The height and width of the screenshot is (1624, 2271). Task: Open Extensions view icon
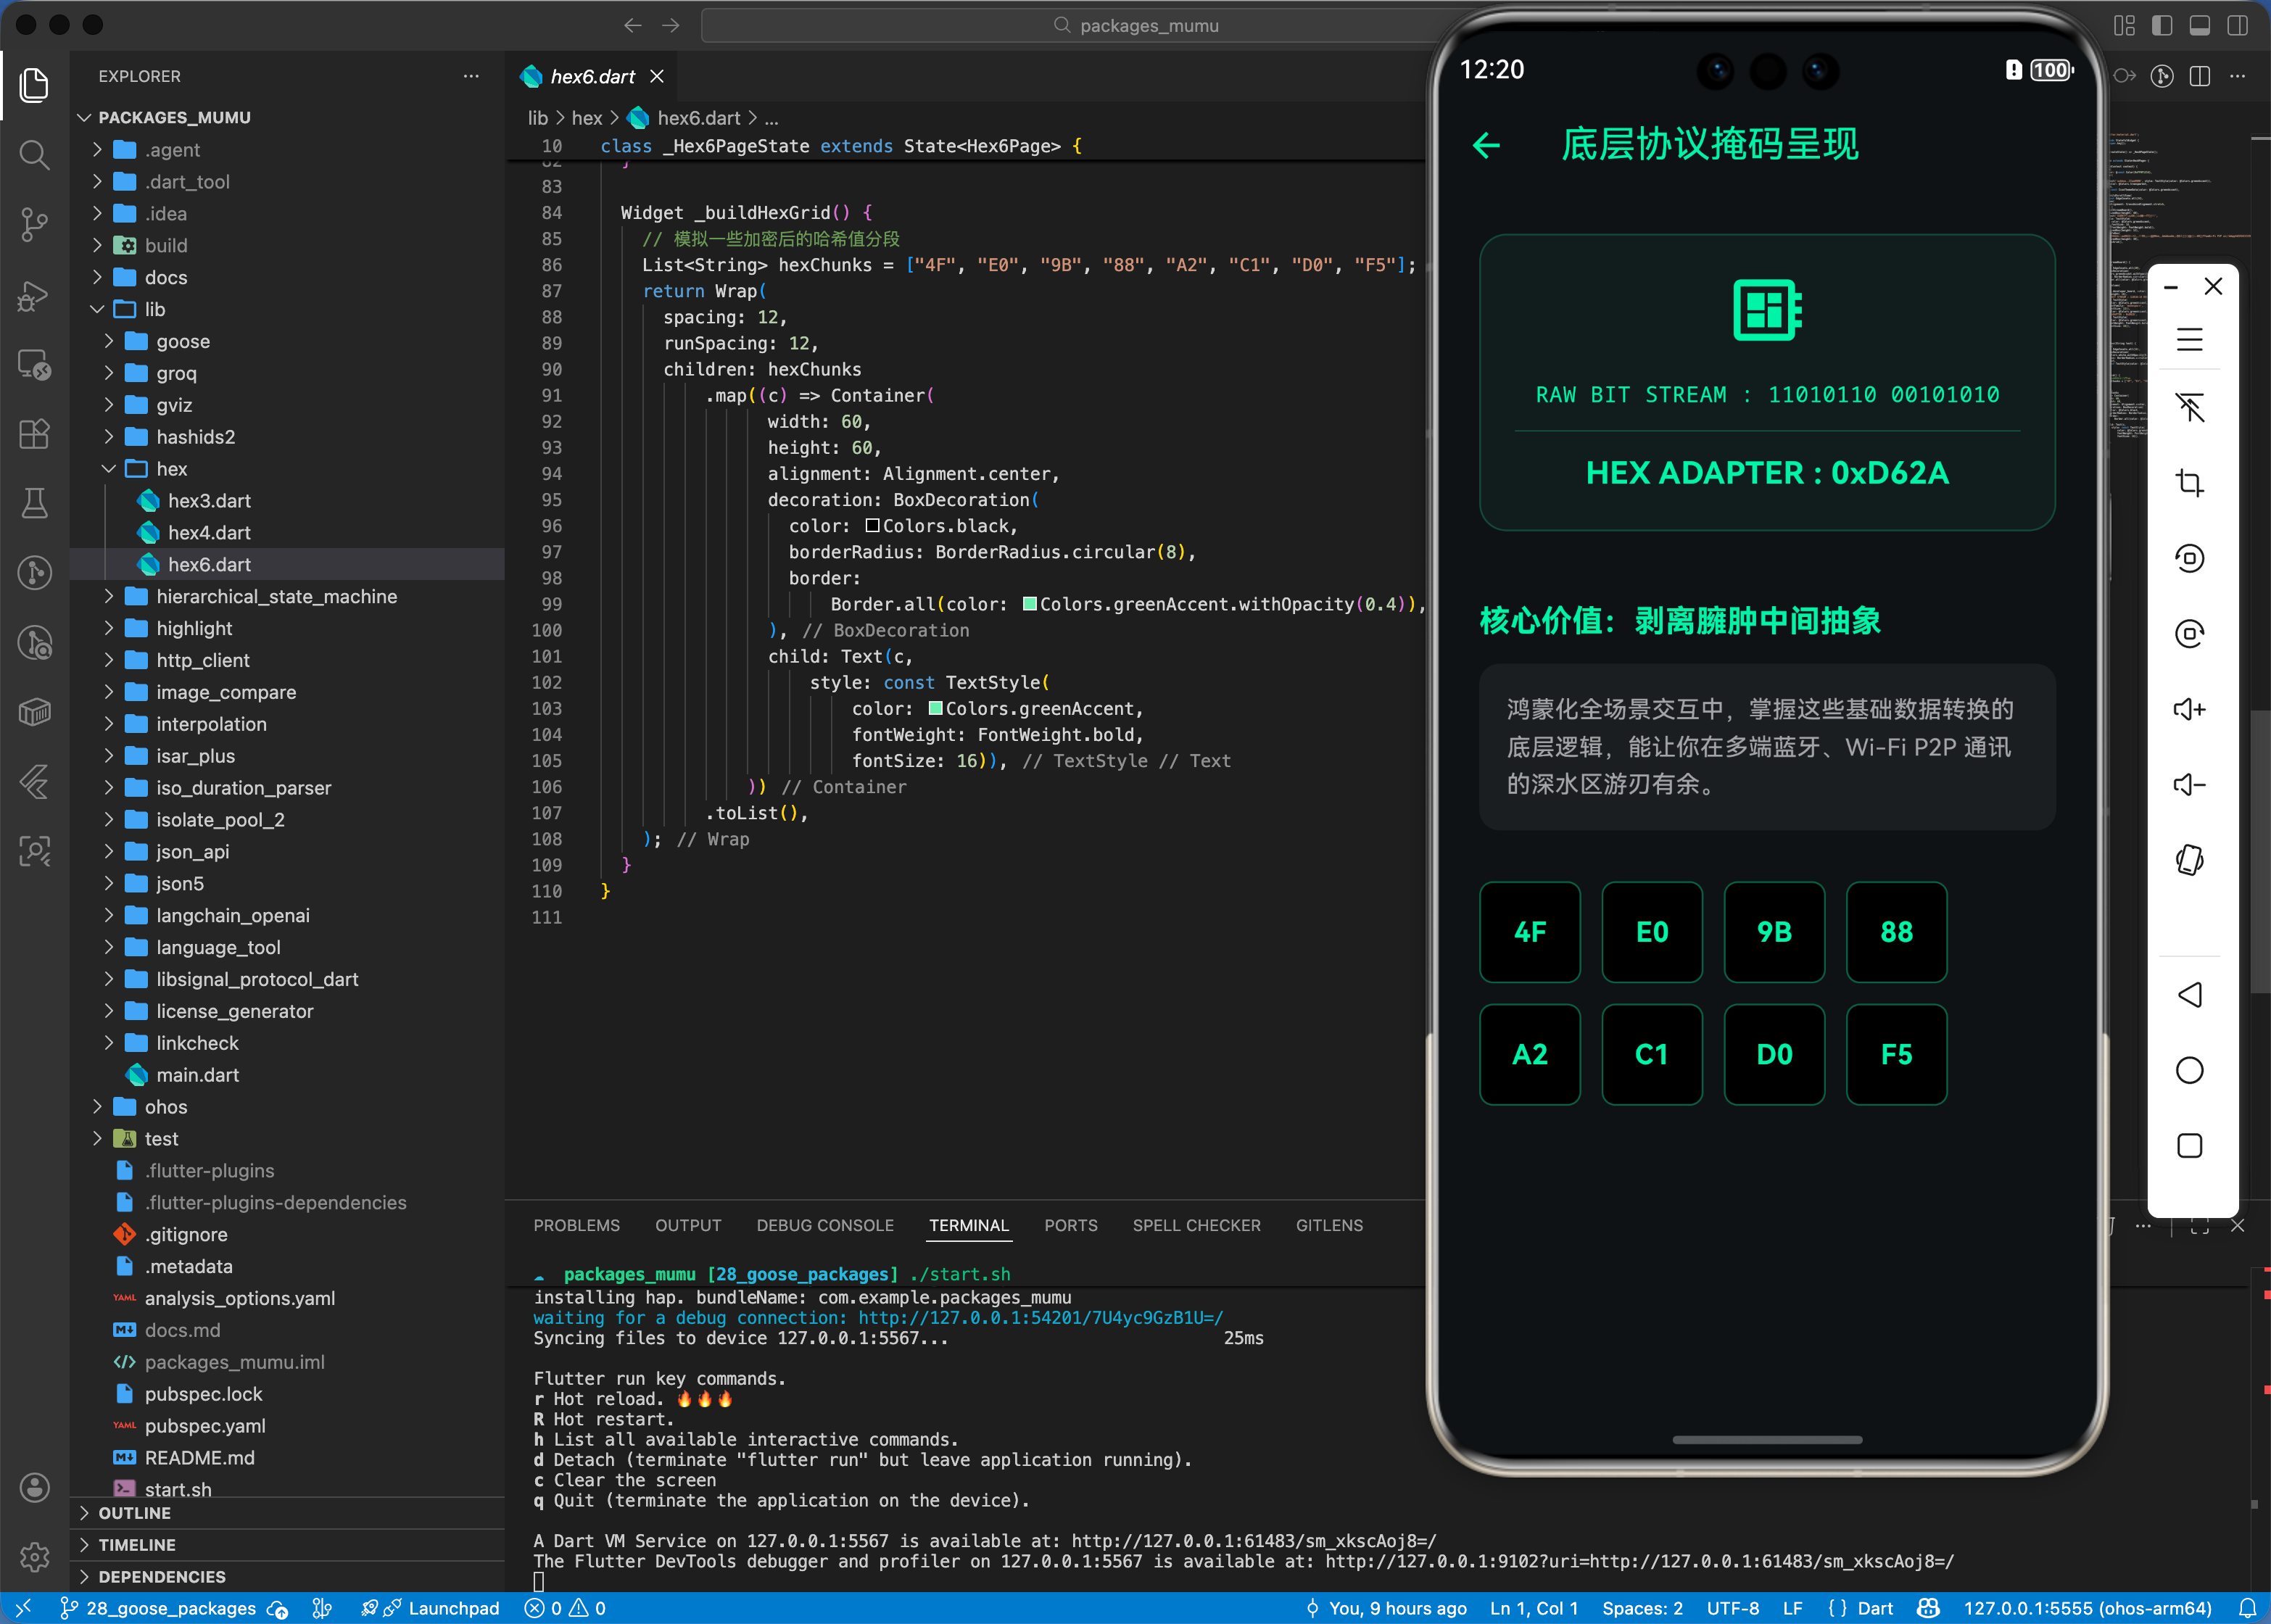(x=34, y=434)
